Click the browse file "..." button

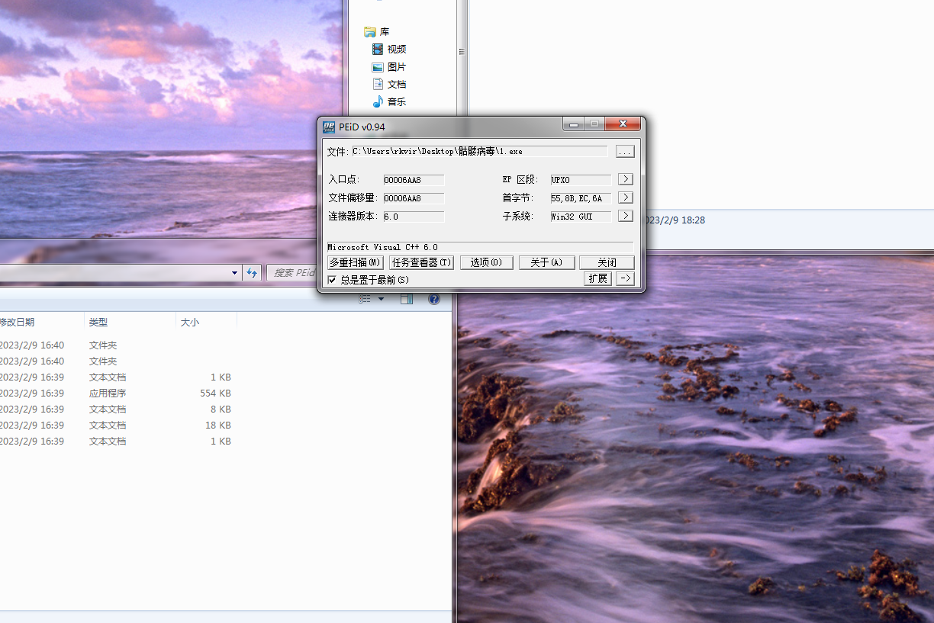625,152
